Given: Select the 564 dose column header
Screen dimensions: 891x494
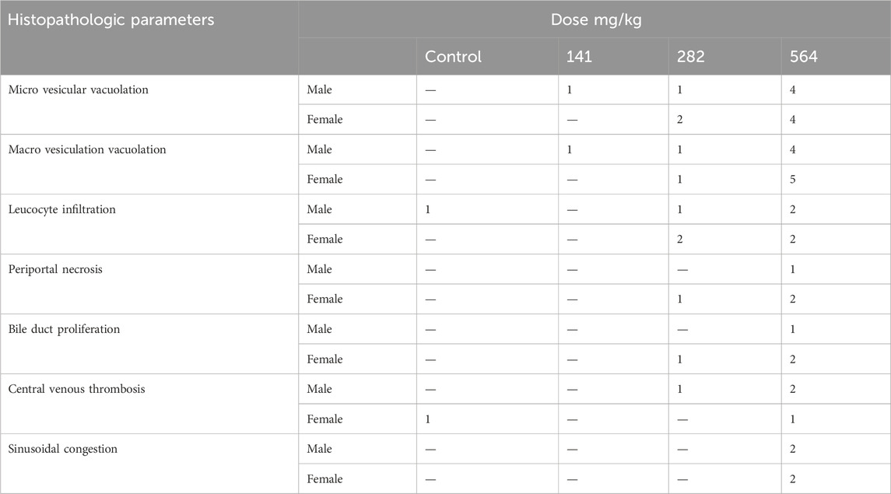Looking at the screenshot, I should click(x=804, y=56).
